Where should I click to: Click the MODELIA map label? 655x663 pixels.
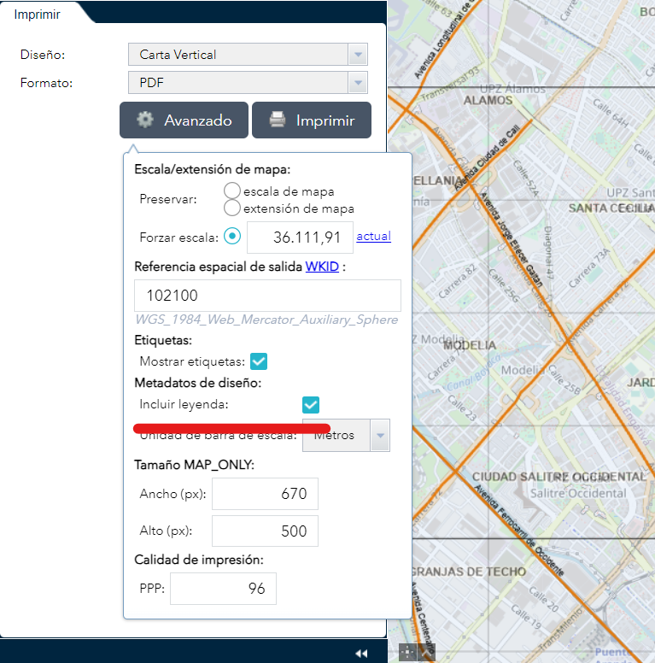pos(470,345)
